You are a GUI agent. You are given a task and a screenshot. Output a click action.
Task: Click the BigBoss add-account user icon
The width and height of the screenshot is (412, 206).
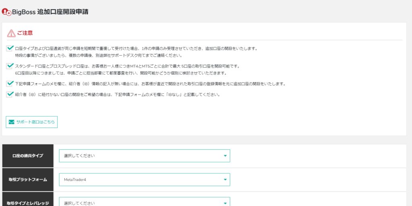coord(6,12)
